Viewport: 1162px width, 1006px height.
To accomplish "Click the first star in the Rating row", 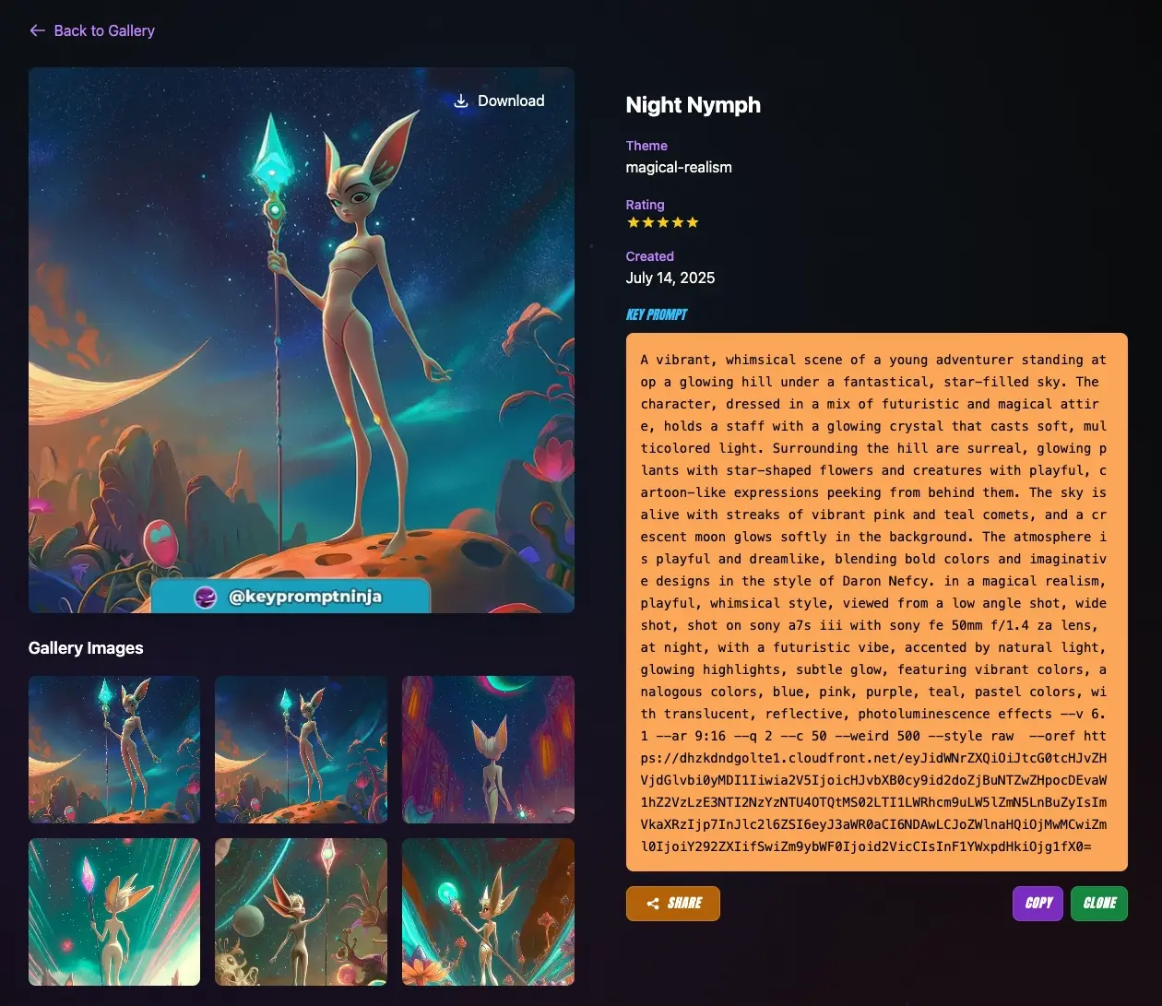I will tap(633, 222).
